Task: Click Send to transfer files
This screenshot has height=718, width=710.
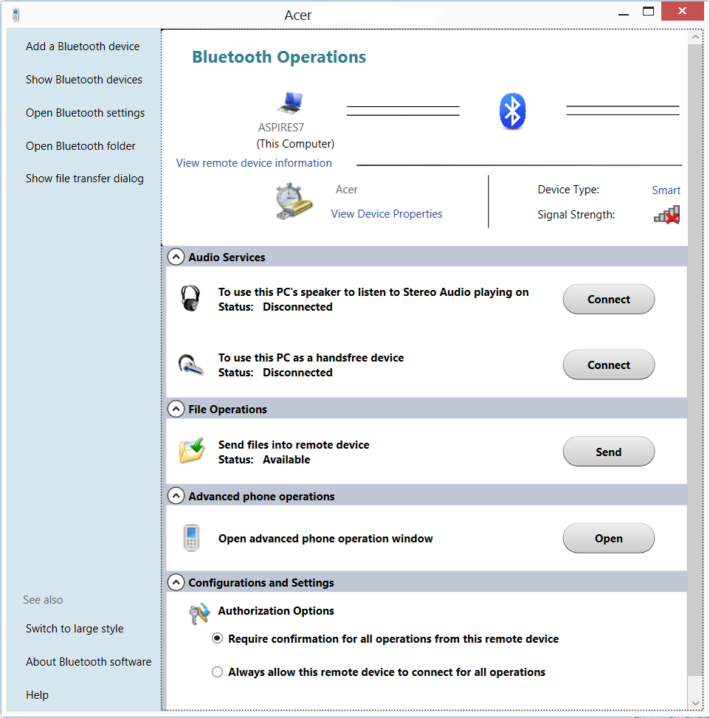Action: (x=608, y=452)
